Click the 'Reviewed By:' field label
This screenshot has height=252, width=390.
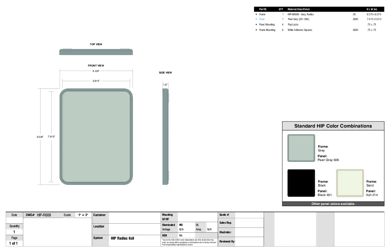(227, 241)
